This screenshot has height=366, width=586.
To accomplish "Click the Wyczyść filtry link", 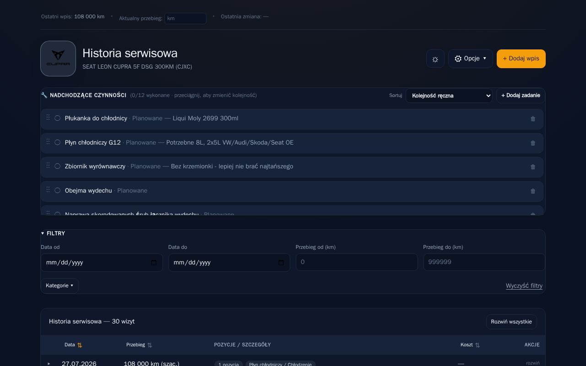I will point(524,286).
